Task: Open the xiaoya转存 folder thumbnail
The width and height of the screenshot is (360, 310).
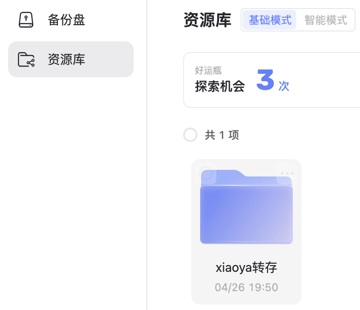Action: click(x=246, y=207)
